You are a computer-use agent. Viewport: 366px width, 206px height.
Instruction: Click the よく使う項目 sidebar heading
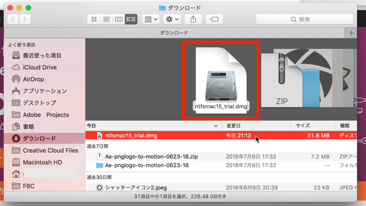[x=21, y=45]
